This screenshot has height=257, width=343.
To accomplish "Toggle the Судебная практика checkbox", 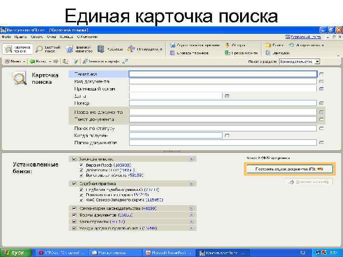I will coord(74,184).
